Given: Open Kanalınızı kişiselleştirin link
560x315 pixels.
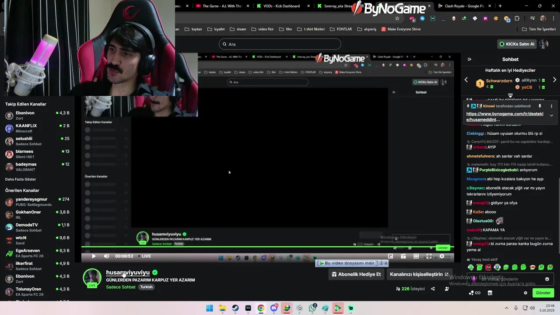Looking at the screenshot, I should [x=419, y=274].
